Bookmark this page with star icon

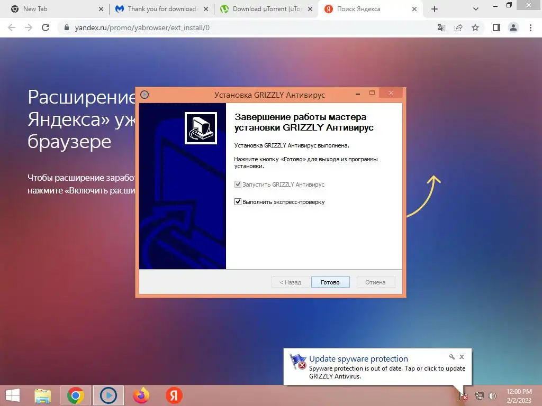(x=475, y=27)
